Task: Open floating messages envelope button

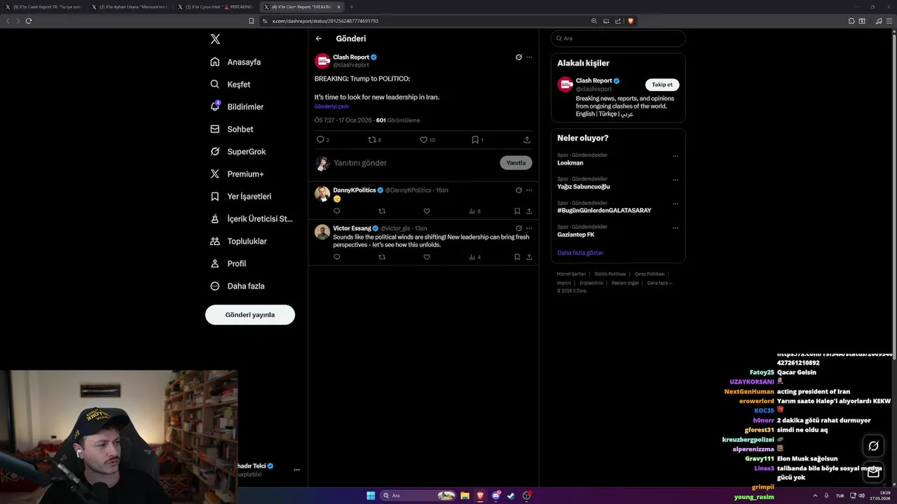Action: point(873,472)
